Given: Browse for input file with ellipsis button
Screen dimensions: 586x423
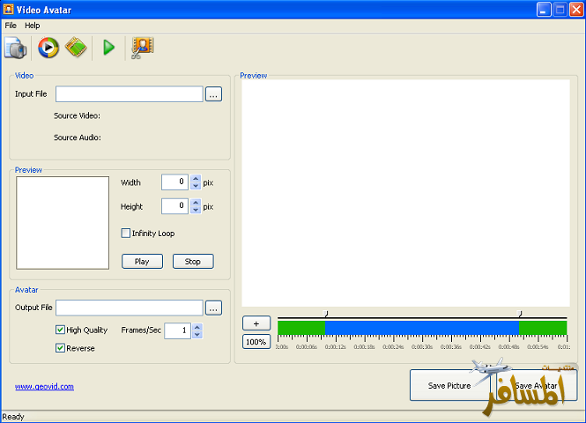Looking at the screenshot, I should pyautogui.click(x=213, y=94).
